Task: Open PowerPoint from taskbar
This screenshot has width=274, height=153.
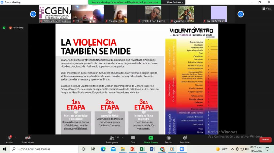Action: coord(133,149)
